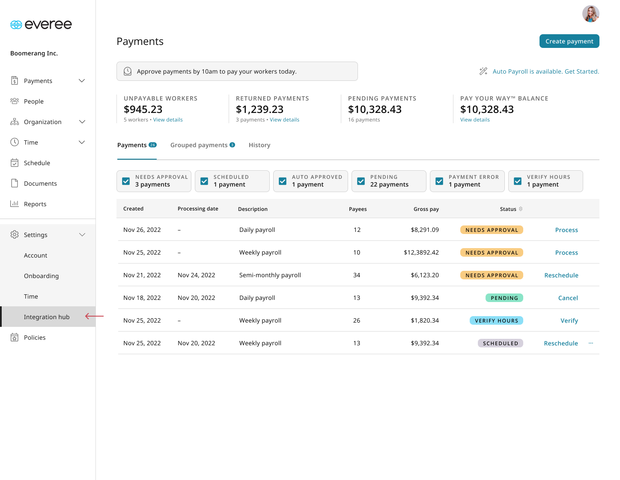
Task: Click the Documents page icon
Action: (x=15, y=184)
